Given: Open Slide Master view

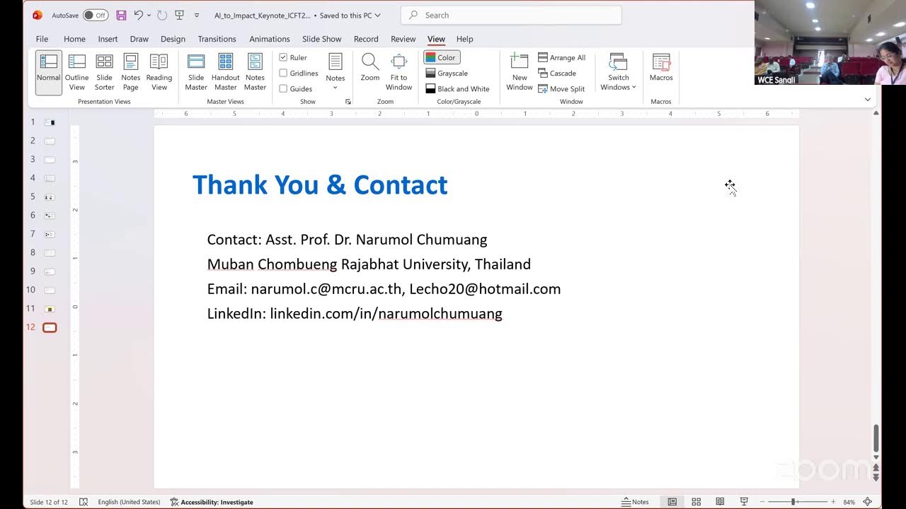Looking at the screenshot, I should point(196,73).
